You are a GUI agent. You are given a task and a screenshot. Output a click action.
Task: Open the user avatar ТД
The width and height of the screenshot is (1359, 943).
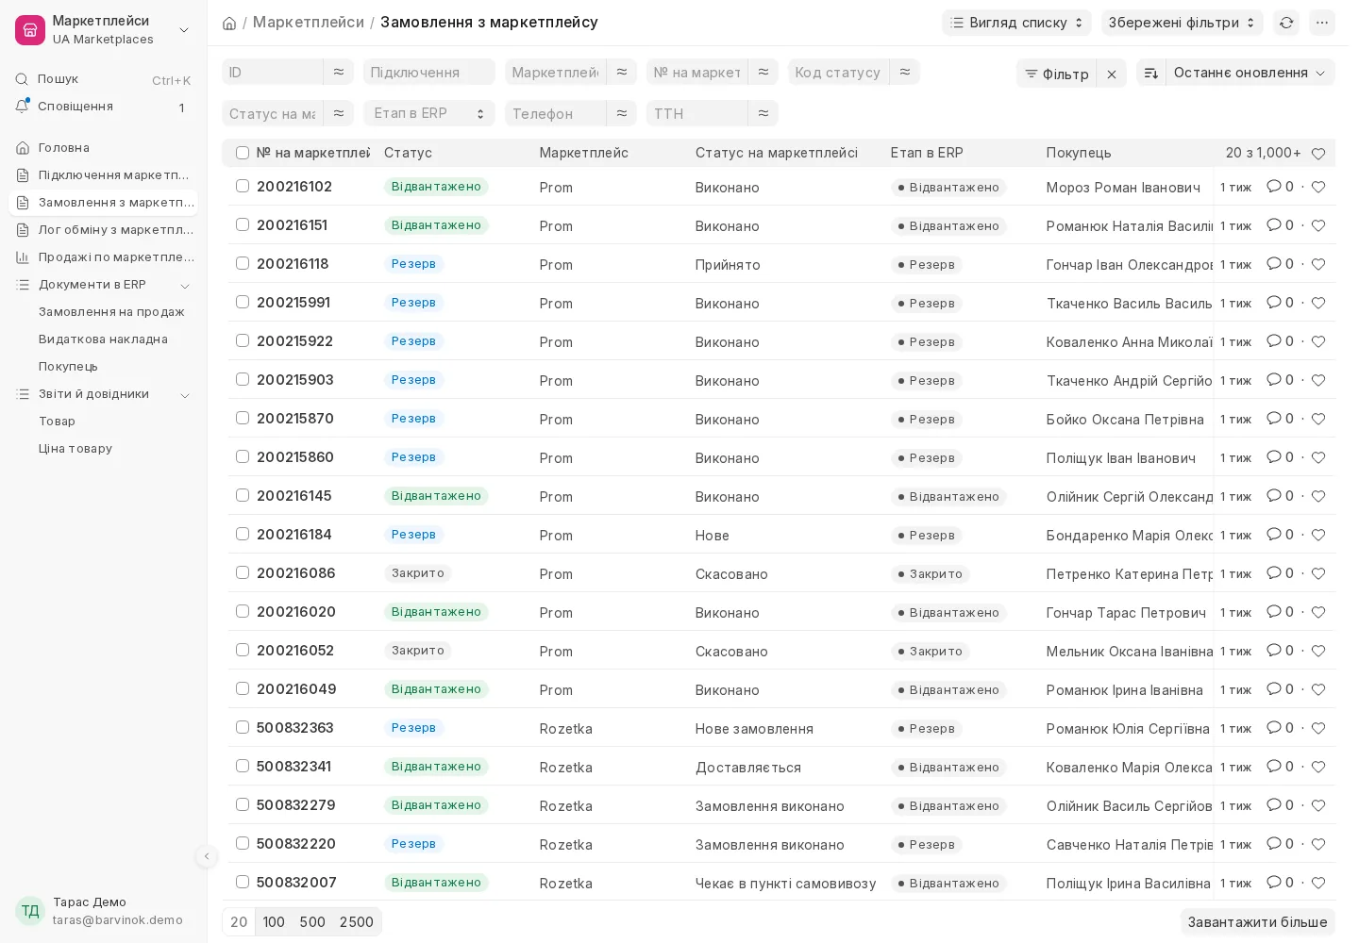tap(30, 910)
